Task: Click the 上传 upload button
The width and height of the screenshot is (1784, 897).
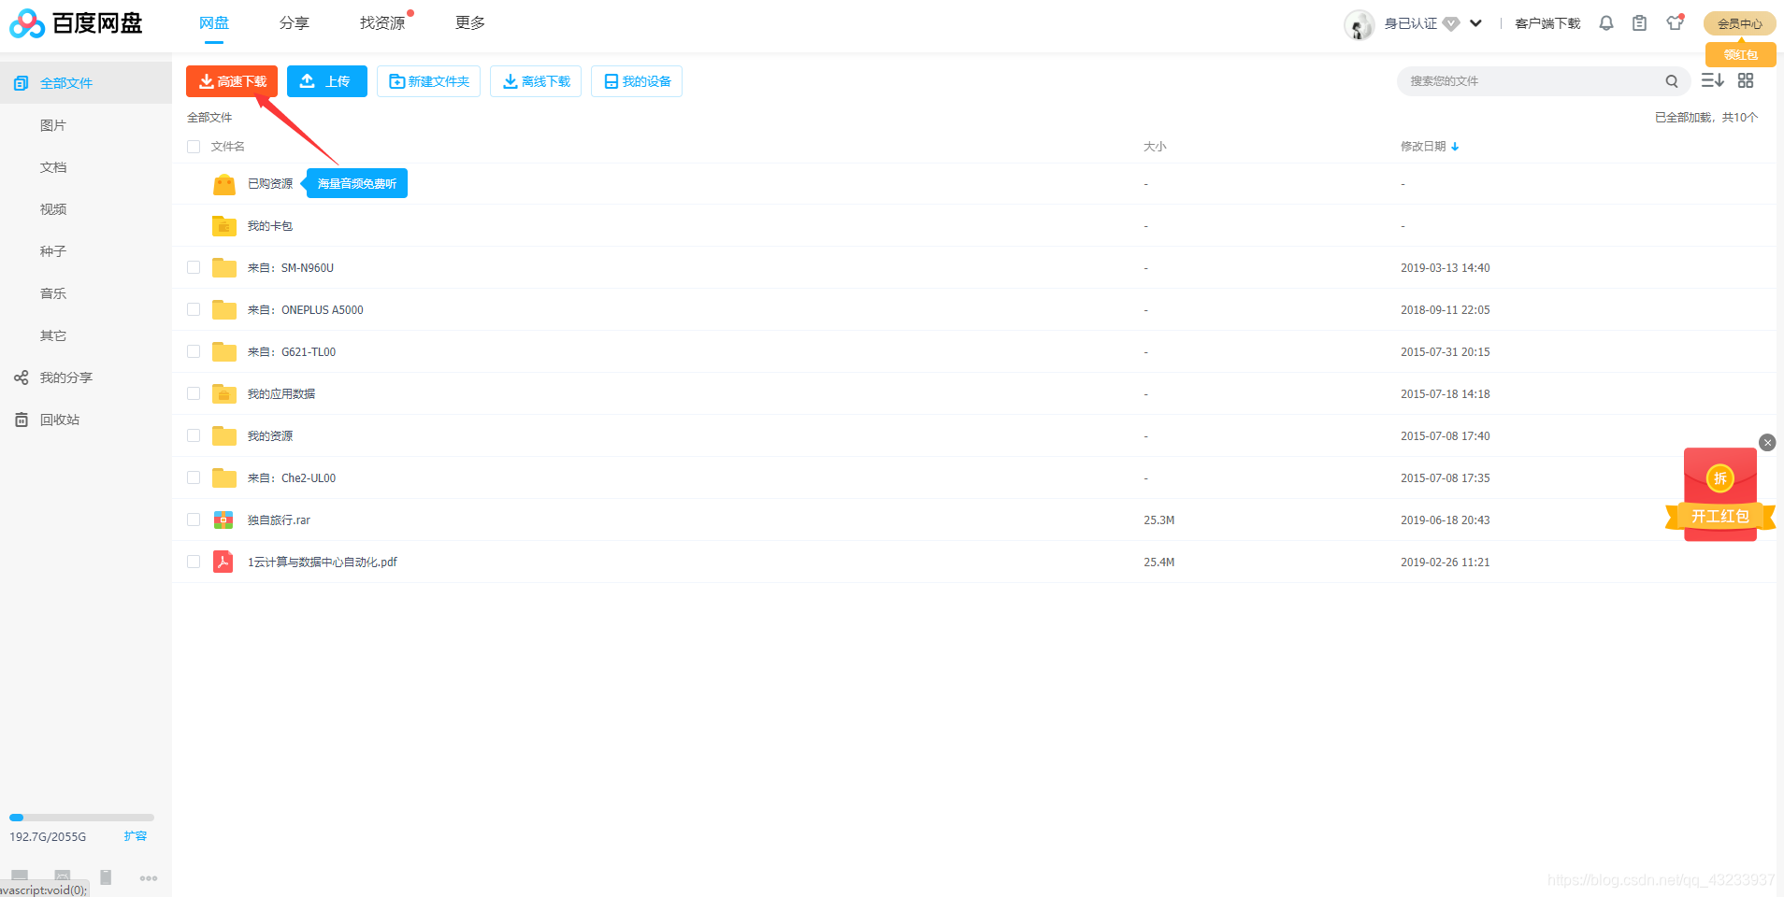Action: (327, 81)
